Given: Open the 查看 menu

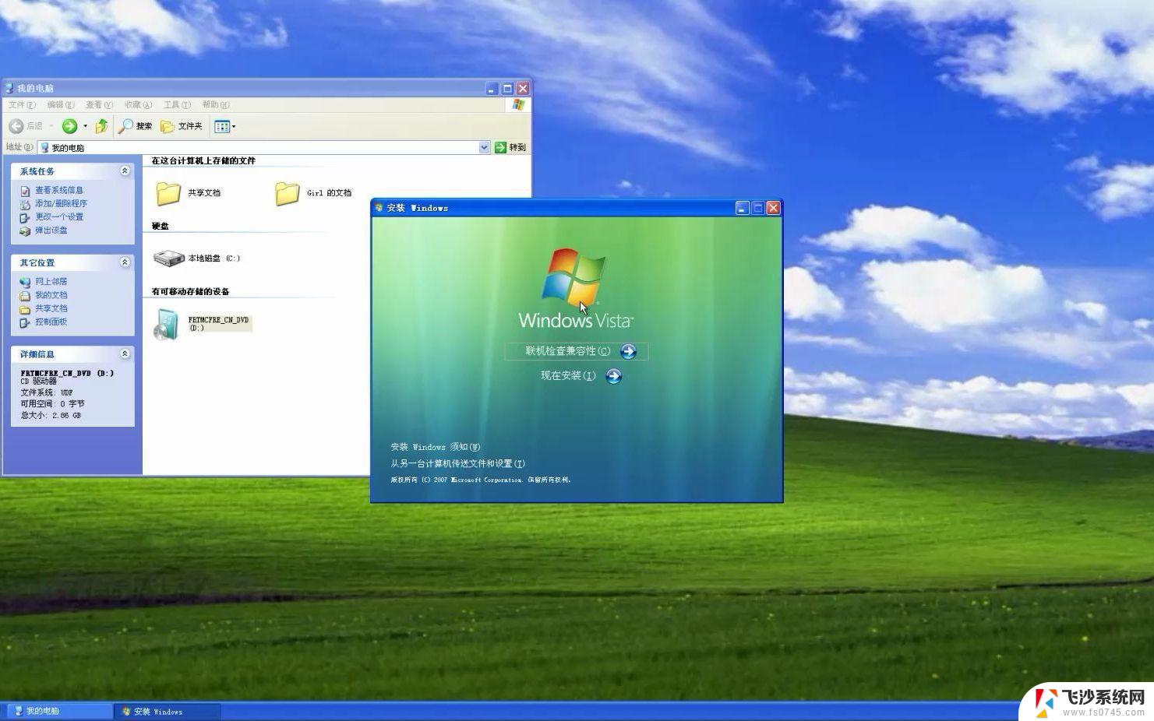Looking at the screenshot, I should pos(99,104).
